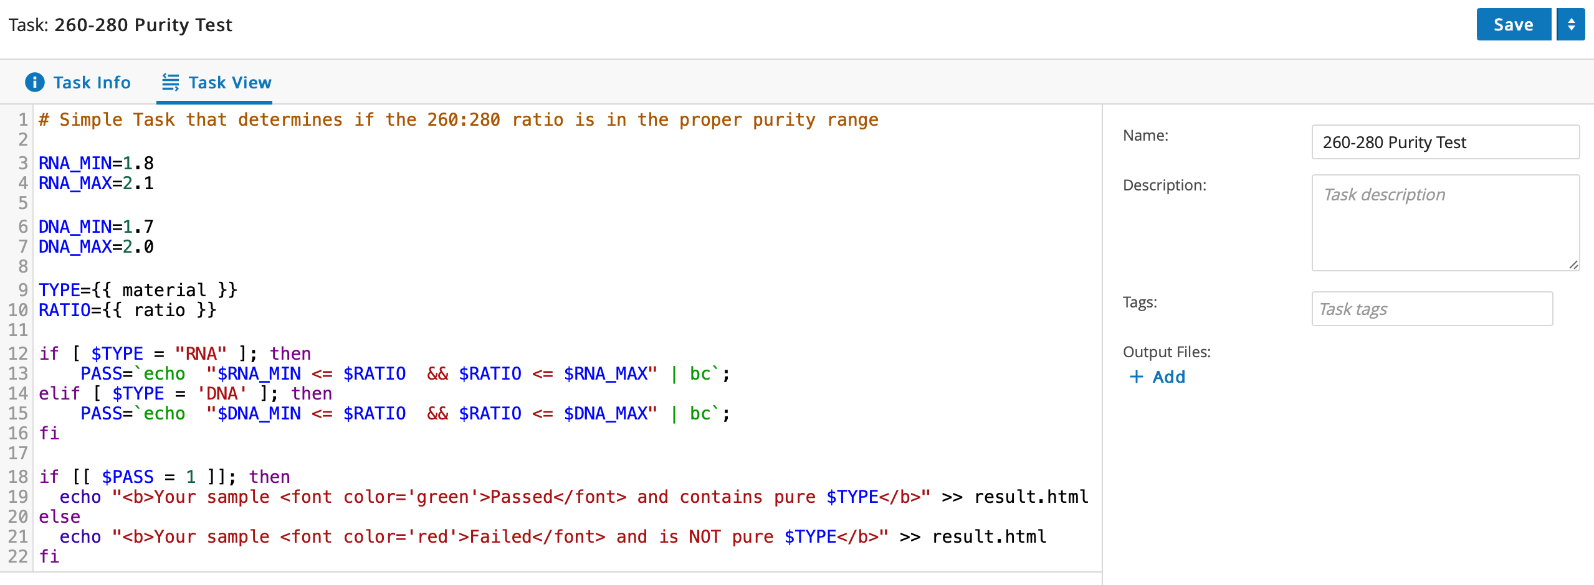The height and width of the screenshot is (585, 1594).
Task: Click the TYPE={{ material }} line
Action: coord(138,290)
